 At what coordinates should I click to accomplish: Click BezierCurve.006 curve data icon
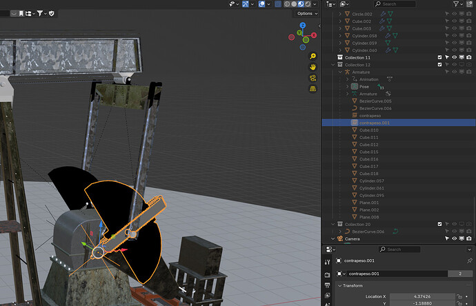click(x=395, y=232)
